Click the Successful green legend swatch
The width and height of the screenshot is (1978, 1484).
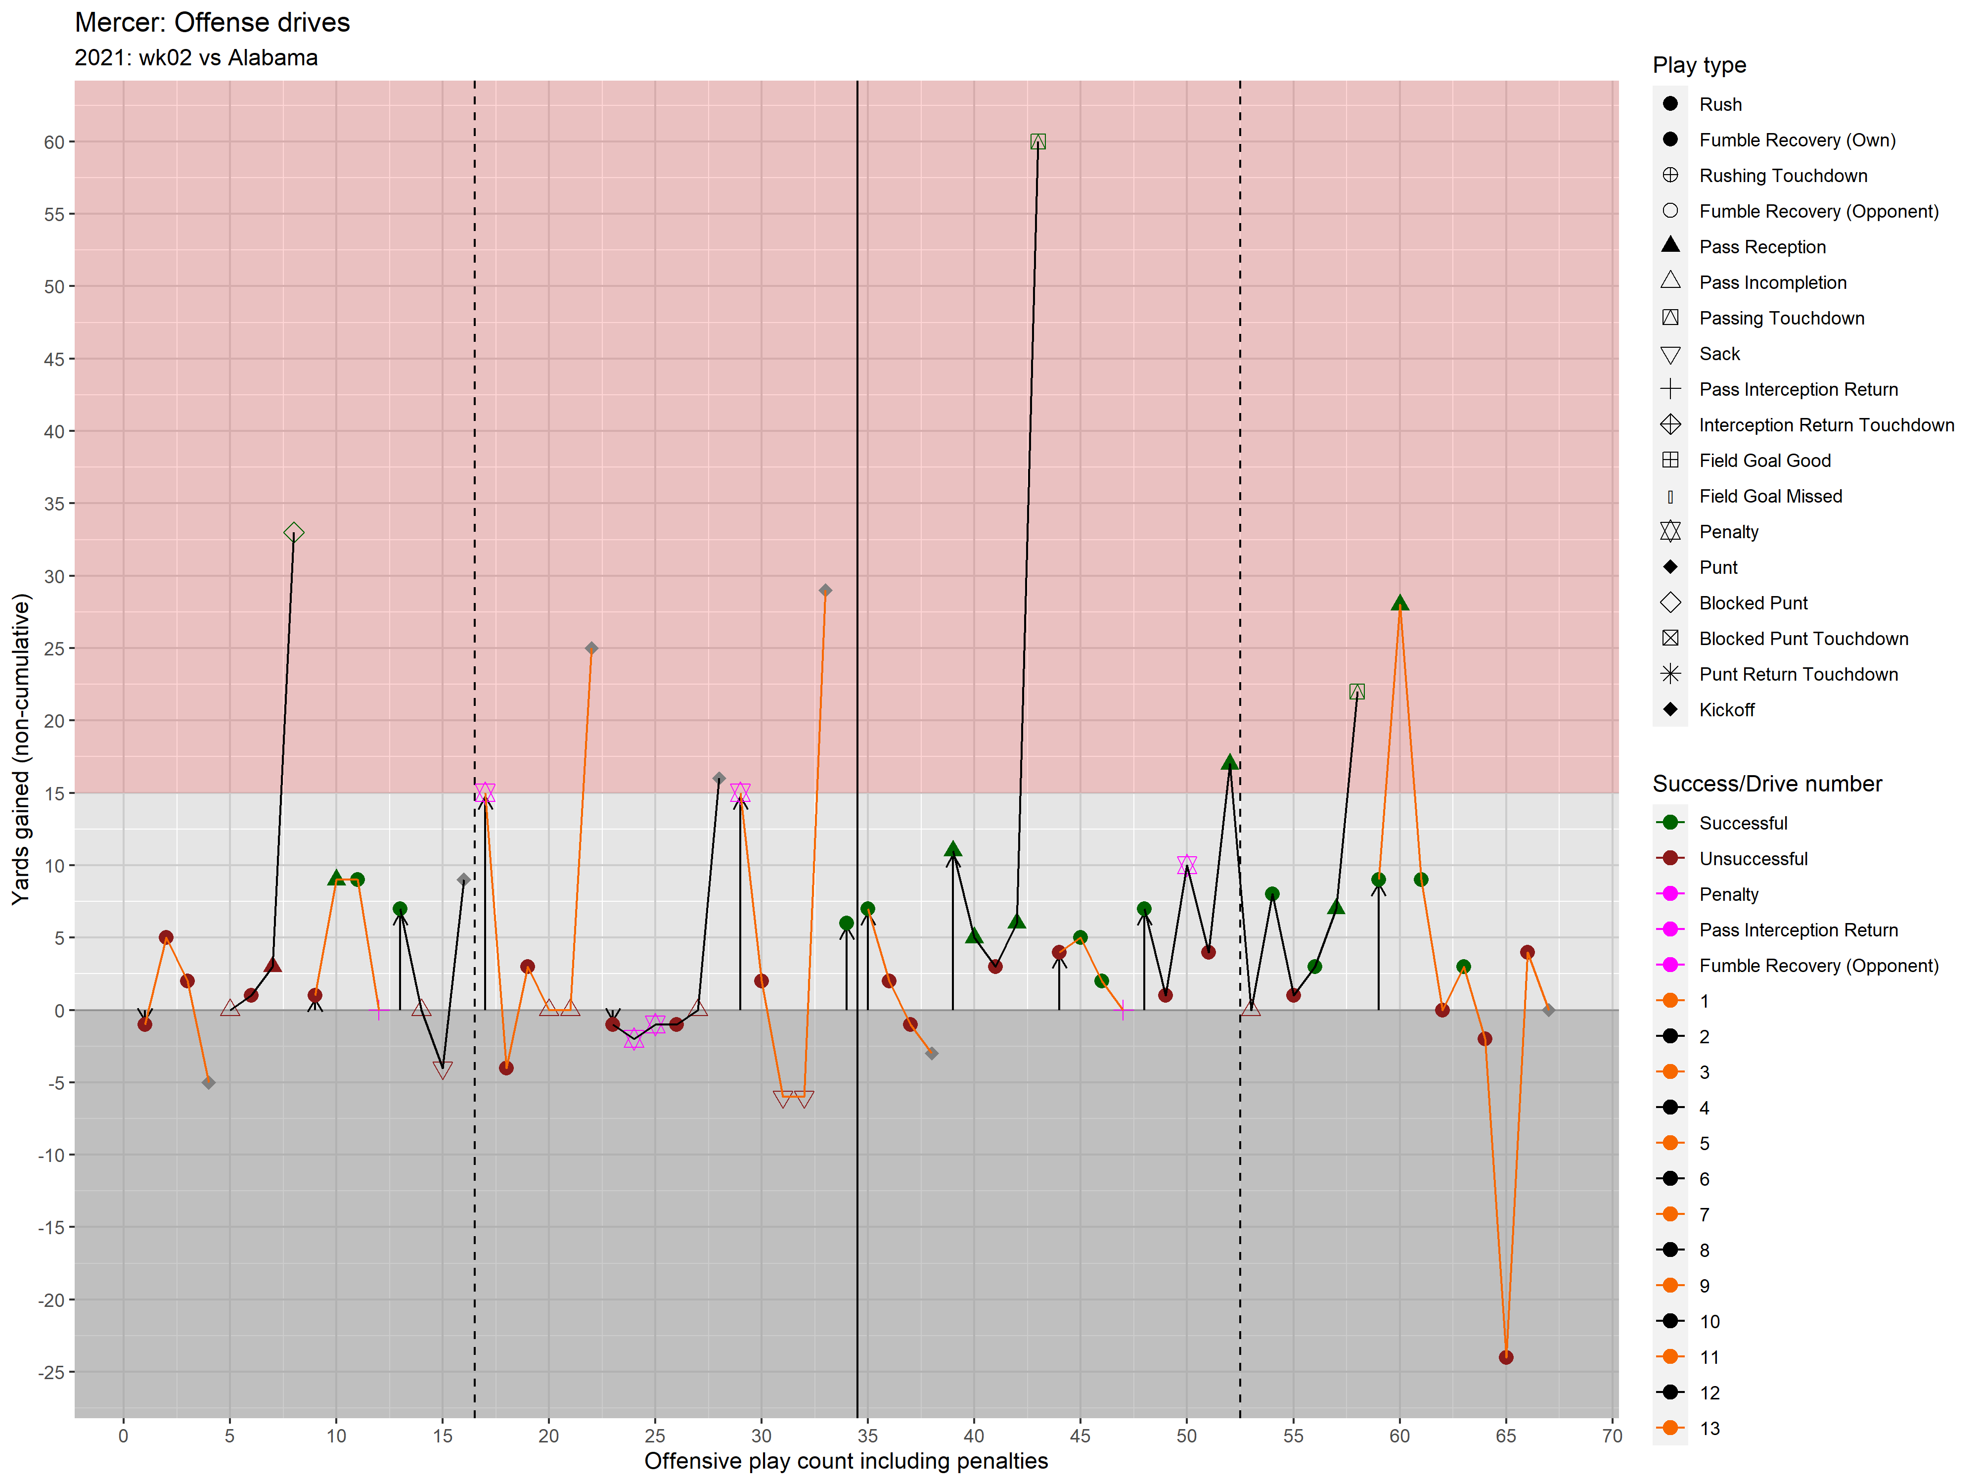tap(1669, 823)
